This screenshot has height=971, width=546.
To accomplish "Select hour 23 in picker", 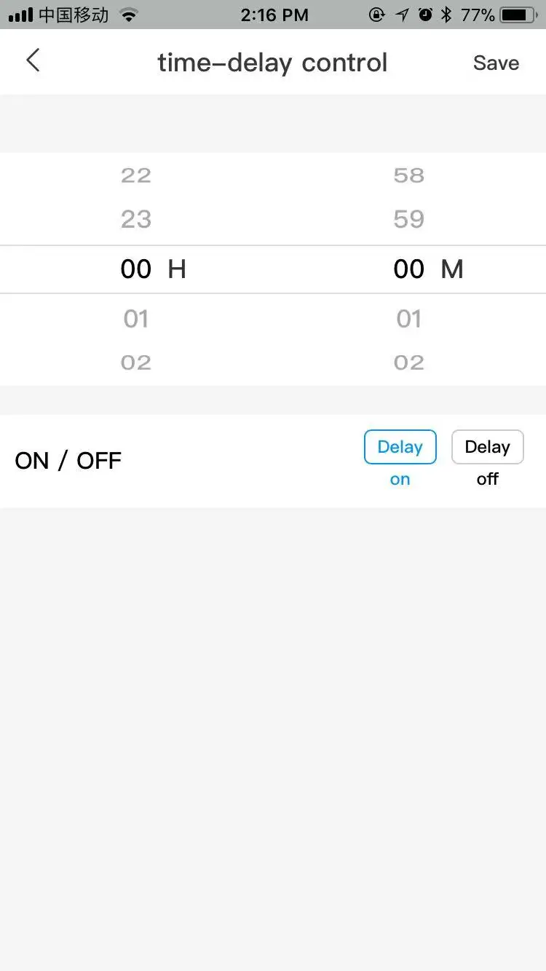I will (136, 219).
